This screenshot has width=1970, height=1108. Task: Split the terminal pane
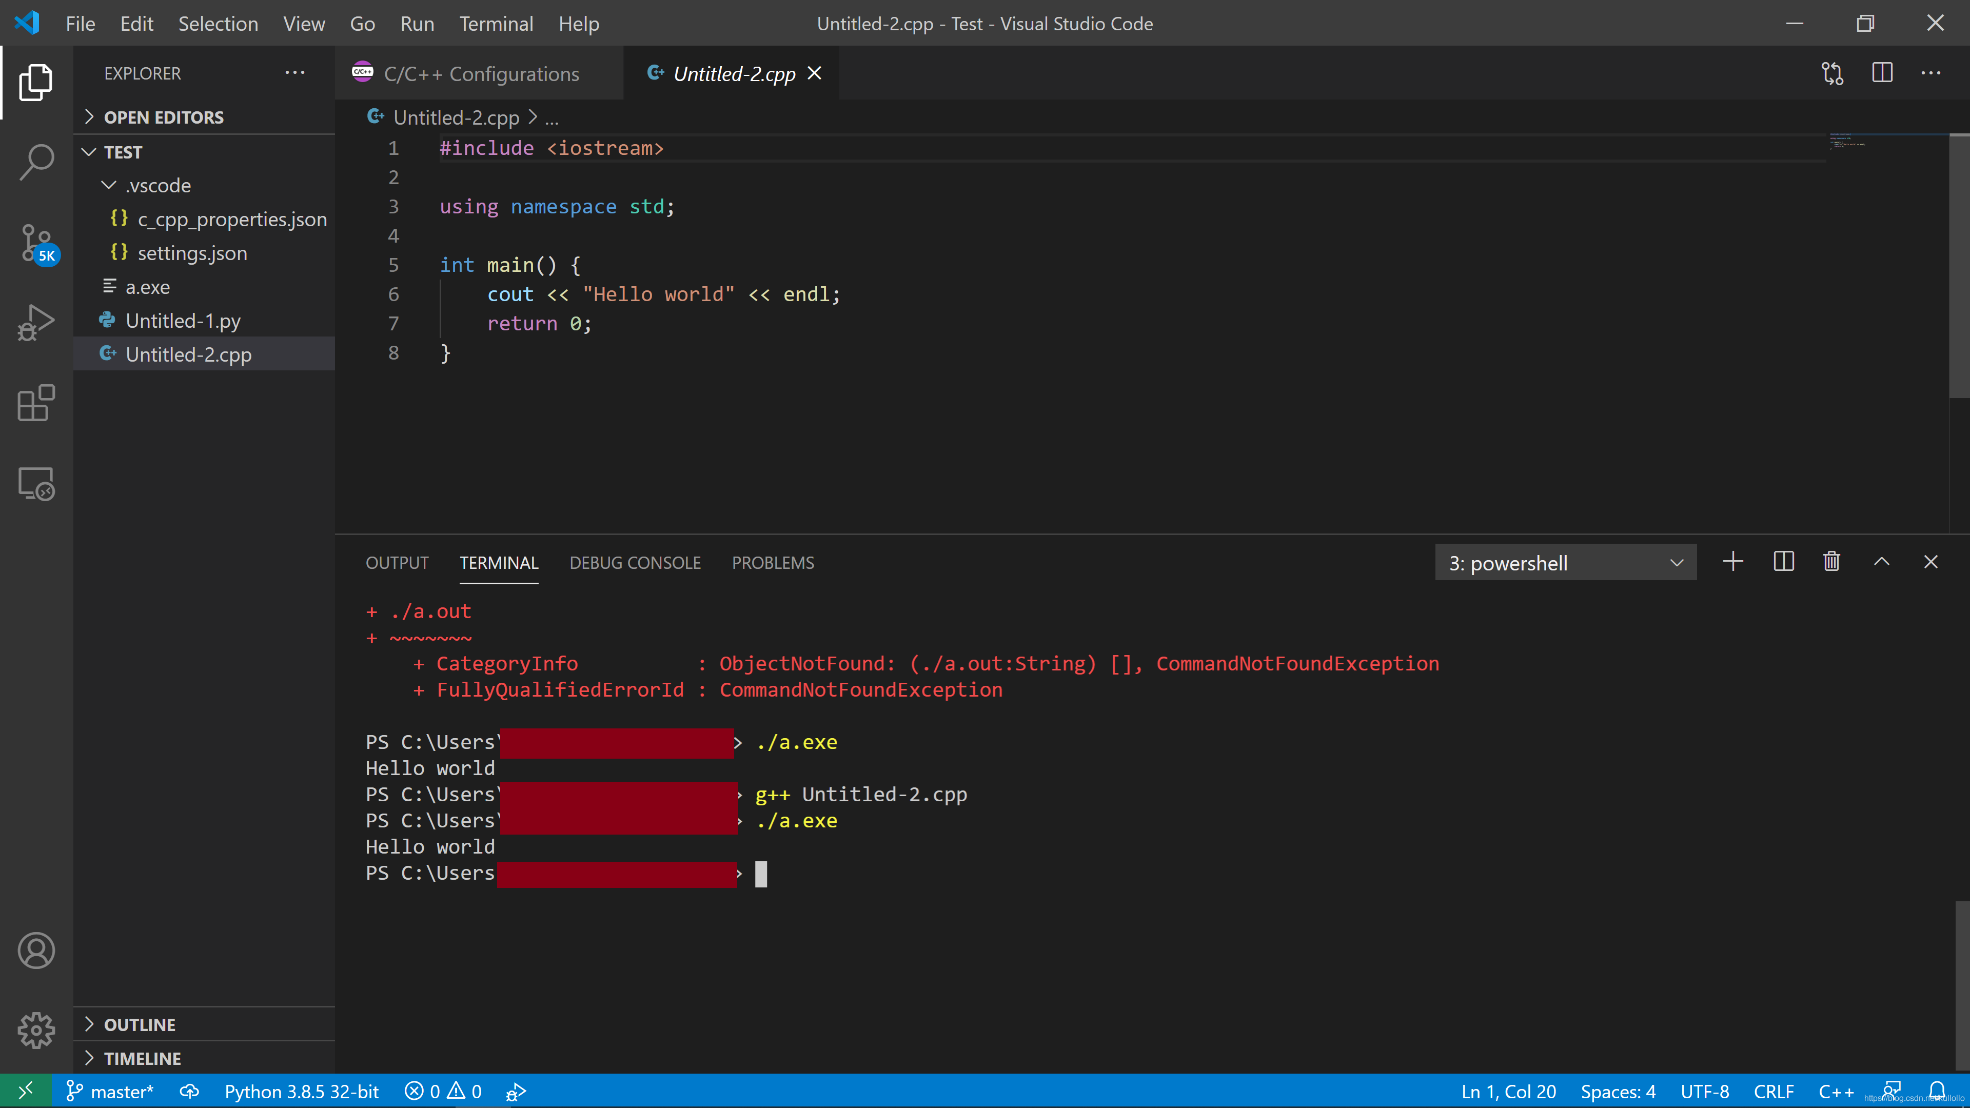coord(1783,562)
